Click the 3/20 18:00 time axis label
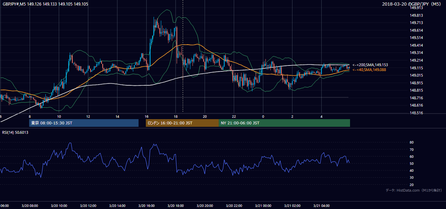 (176, 206)
